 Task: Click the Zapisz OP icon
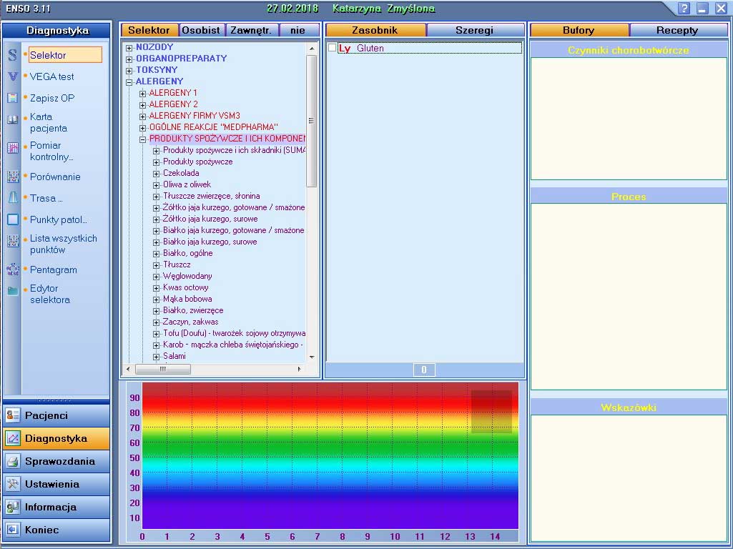tap(13, 98)
